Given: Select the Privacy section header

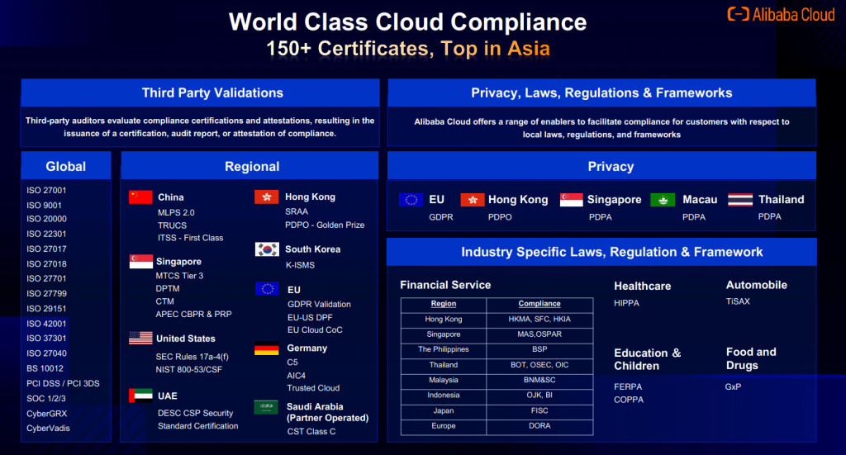Looking at the screenshot, I should coord(601,166).
